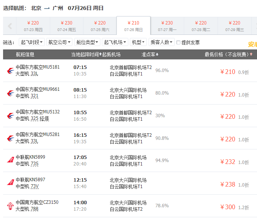The image size is (257, 218).
Task: Click the 325 经停 stopover link
Action: click(40, 119)
